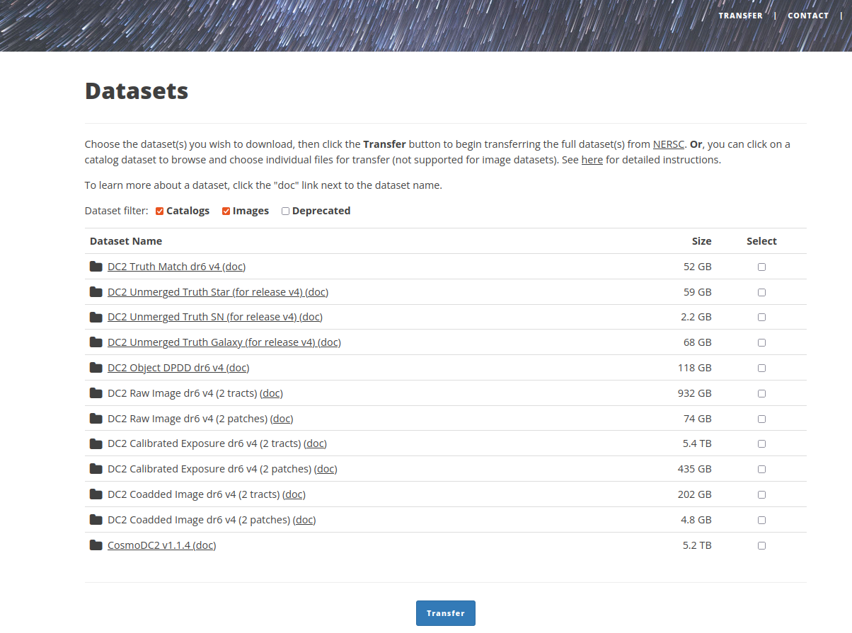Browse DC2 Unmerged Truth Galaxy dataset
The width and height of the screenshot is (852, 633).
click(212, 342)
